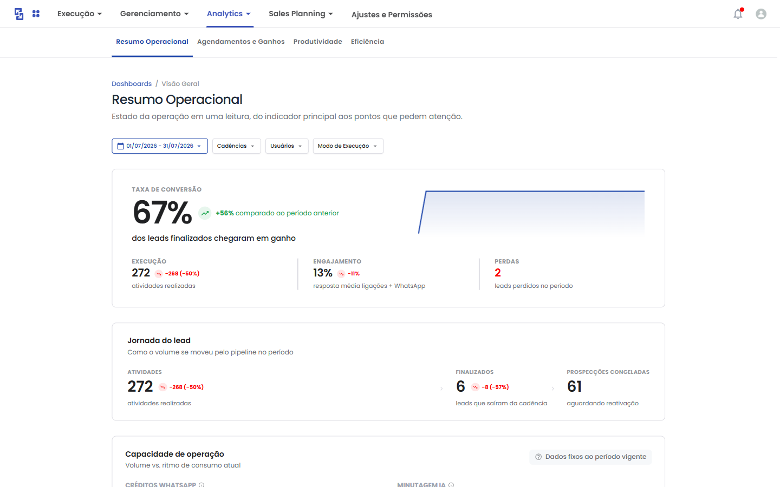The image size is (780, 487).
Task: Switch to the Eficiência tab
Action: [367, 42]
